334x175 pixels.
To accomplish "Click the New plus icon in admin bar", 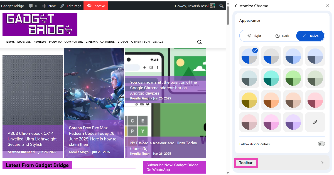I will [x=44, y=6].
